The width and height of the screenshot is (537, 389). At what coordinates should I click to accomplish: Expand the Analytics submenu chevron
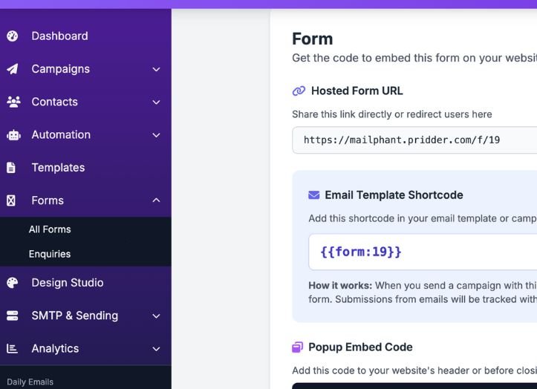coord(156,348)
